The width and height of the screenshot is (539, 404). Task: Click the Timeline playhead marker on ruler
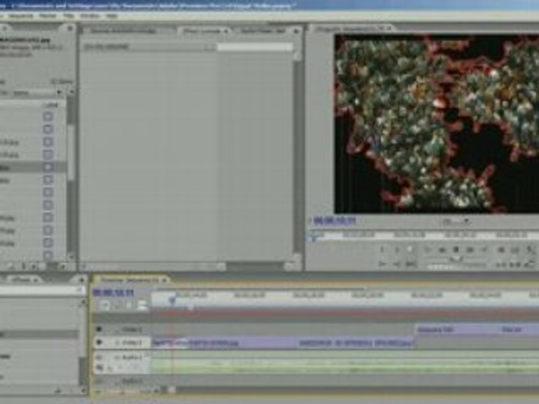[172, 301]
